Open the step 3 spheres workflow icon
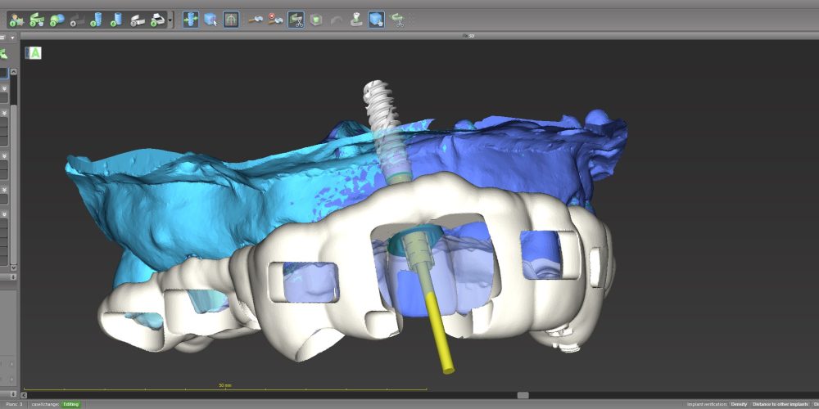Image resolution: width=819 pixels, height=409 pixels. coord(57,19)
